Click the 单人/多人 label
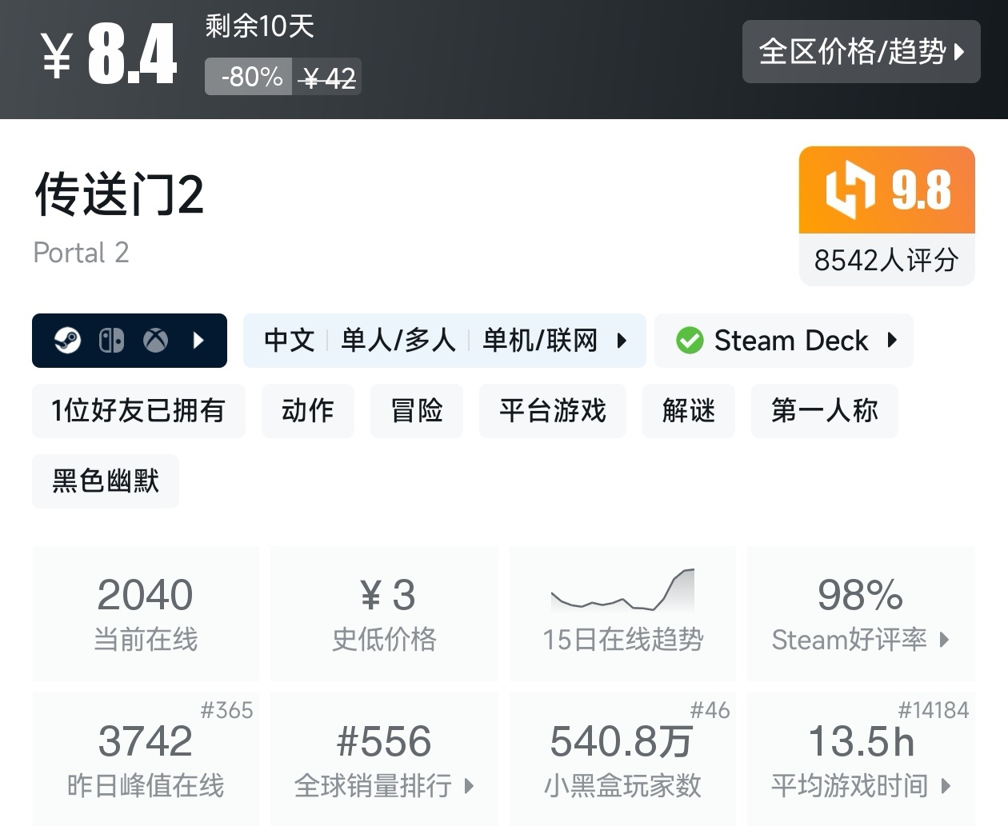The height and width of the screenshot is (826, 1008). pos(398,341)
